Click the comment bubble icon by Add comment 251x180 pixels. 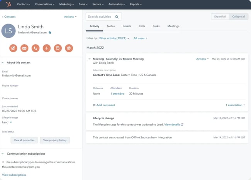point(94,105)
